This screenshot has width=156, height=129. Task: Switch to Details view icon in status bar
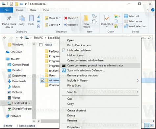click(147, 125)
